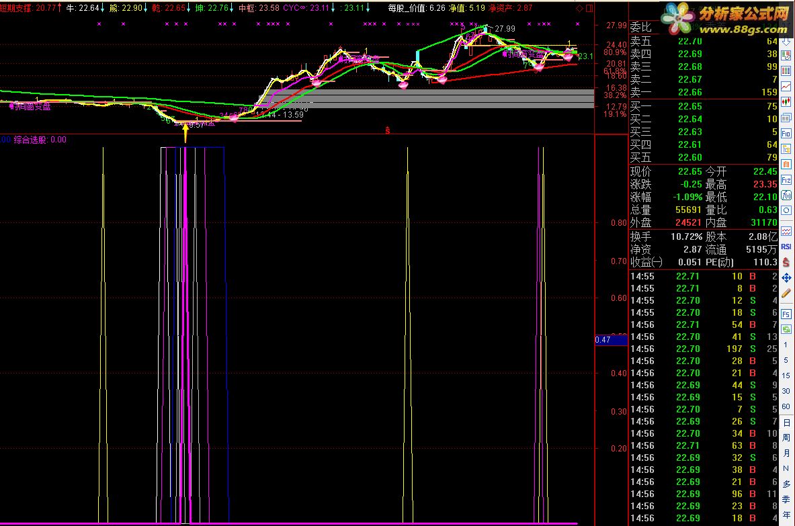
Task: Select the candlestick chart icon
Action: point(786,102)
